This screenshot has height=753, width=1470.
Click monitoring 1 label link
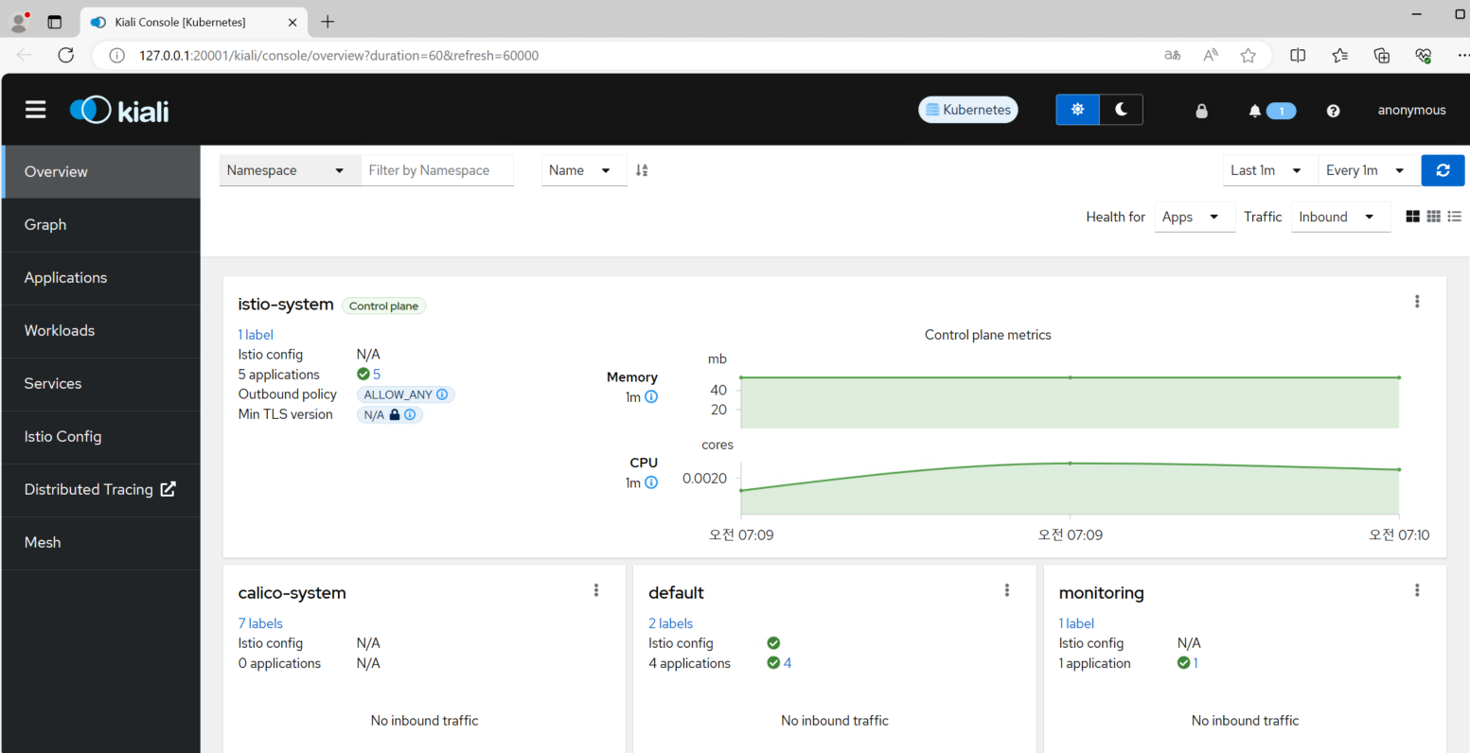(x=1076, y=623)
